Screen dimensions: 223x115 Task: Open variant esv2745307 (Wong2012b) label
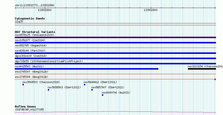32,72
